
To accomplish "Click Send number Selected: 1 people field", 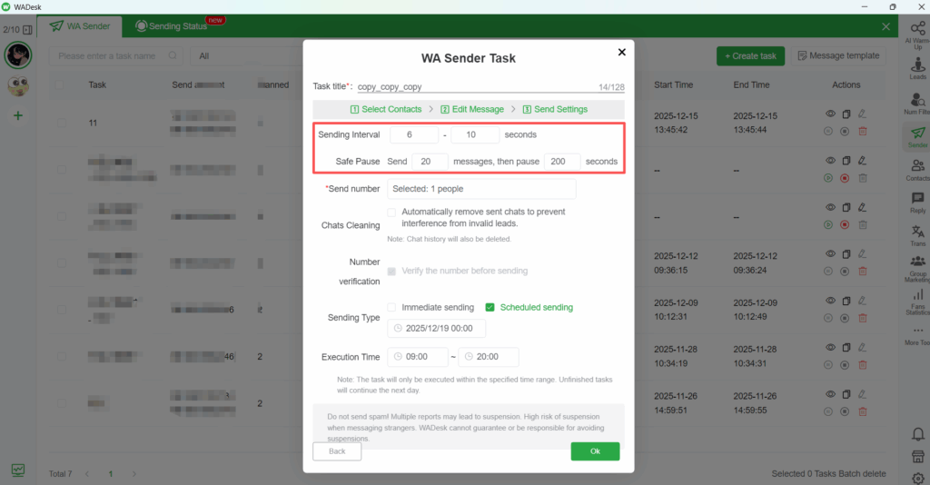I will coord(481,189).
